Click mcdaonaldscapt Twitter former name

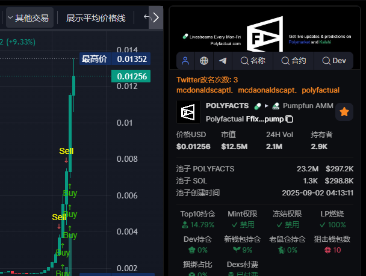click(x=266, y=90)
